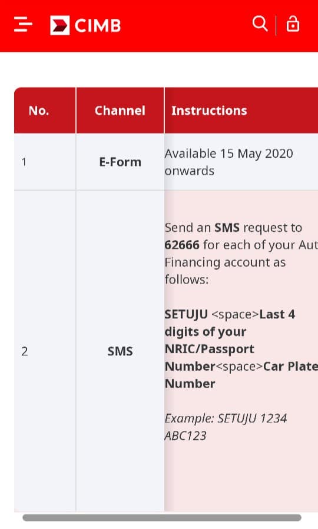The width and height of the screenshot is (318, 529).
Task: Click 'Send an SMS request to' sentence
Action: 233,228
